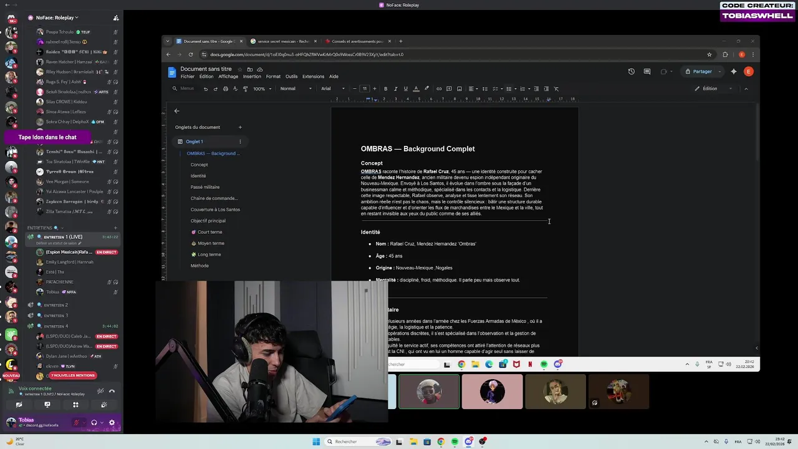Select the paint format roller tool
The height and width of the screenshot is (449, 798).
(x=246, y=89)
